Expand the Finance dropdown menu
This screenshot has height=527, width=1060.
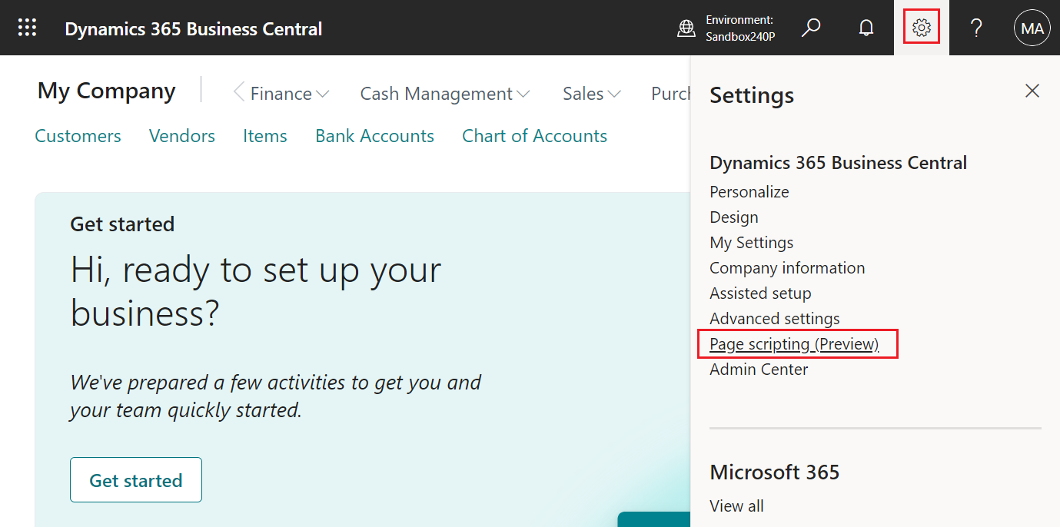(x=281, y=93)
